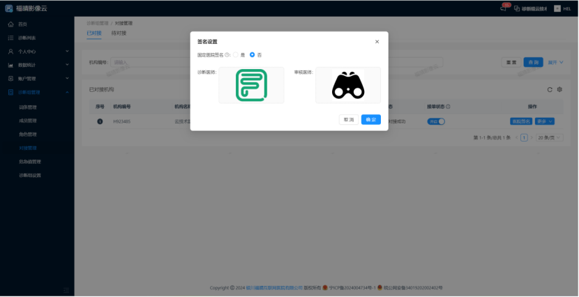Image resolution: width=579 pixels, height=297 pixels.
Task: Close the 签名设置 dialog with X
Action: click(377, 42)
